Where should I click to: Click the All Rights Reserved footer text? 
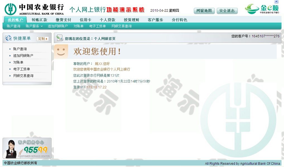pyautogui.click(x=242, y=163)
